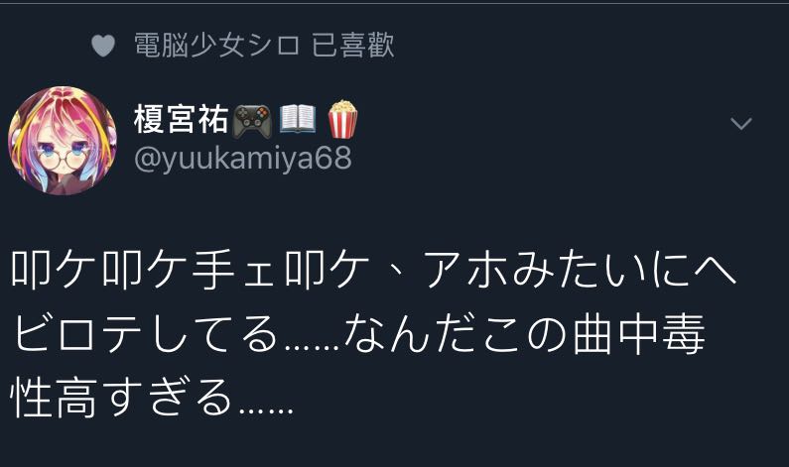Click the phrase なんだこの曲中毒 in the tweet
The height and width of the screenshot is (467, 789).
525,334
